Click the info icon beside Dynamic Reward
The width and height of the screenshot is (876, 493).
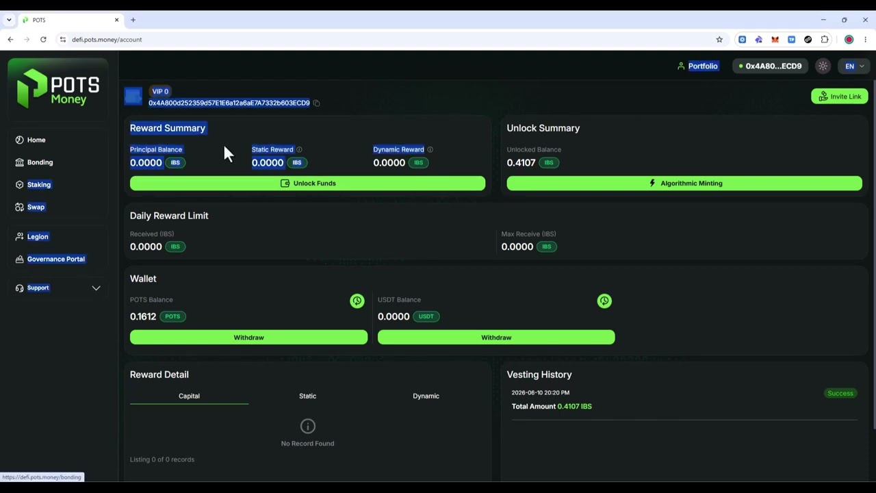point(430,149)
